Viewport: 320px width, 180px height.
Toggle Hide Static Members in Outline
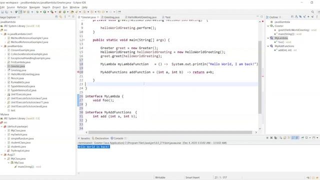pyautogui.click(x=304, y=16)
